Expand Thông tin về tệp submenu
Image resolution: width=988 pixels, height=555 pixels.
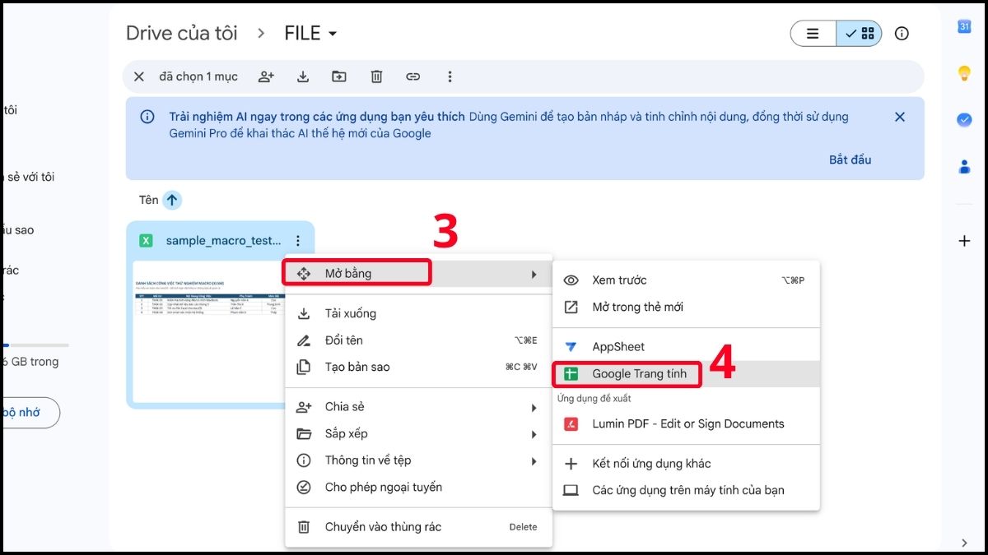(x=418, y=460)
